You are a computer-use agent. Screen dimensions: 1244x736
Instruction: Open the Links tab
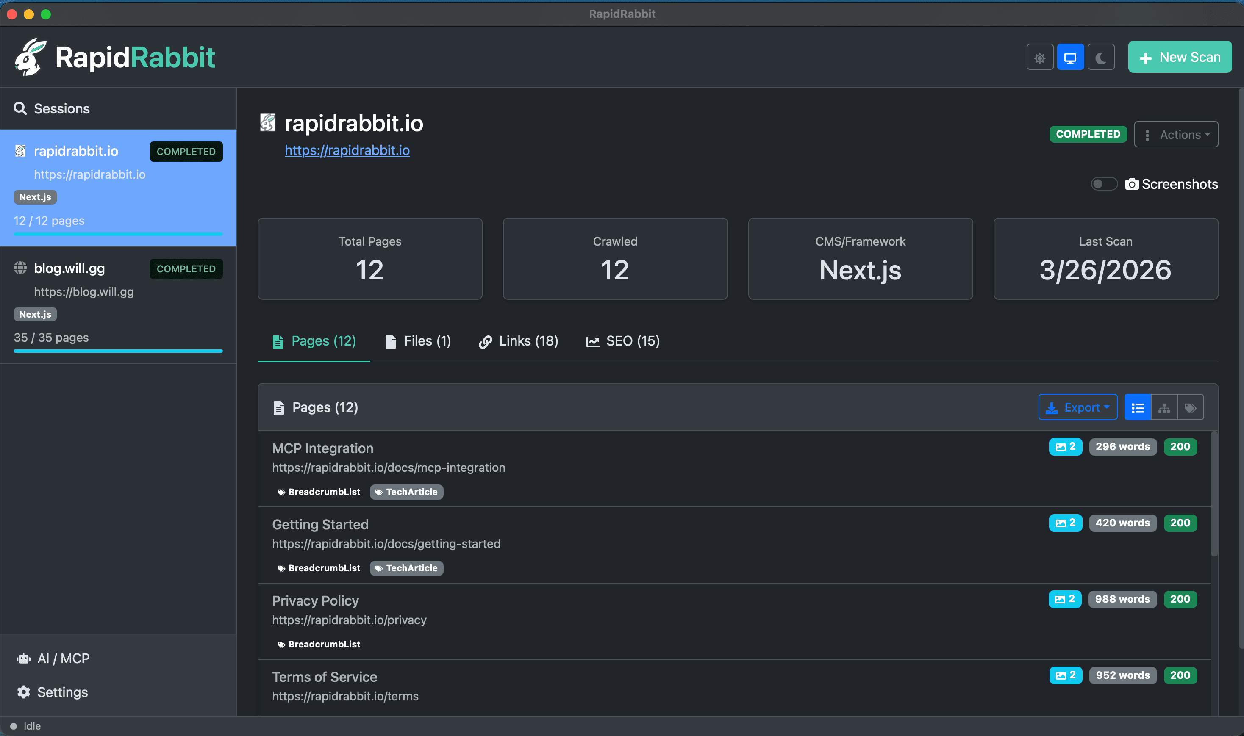pyautogui.click(x=518, y=341)
